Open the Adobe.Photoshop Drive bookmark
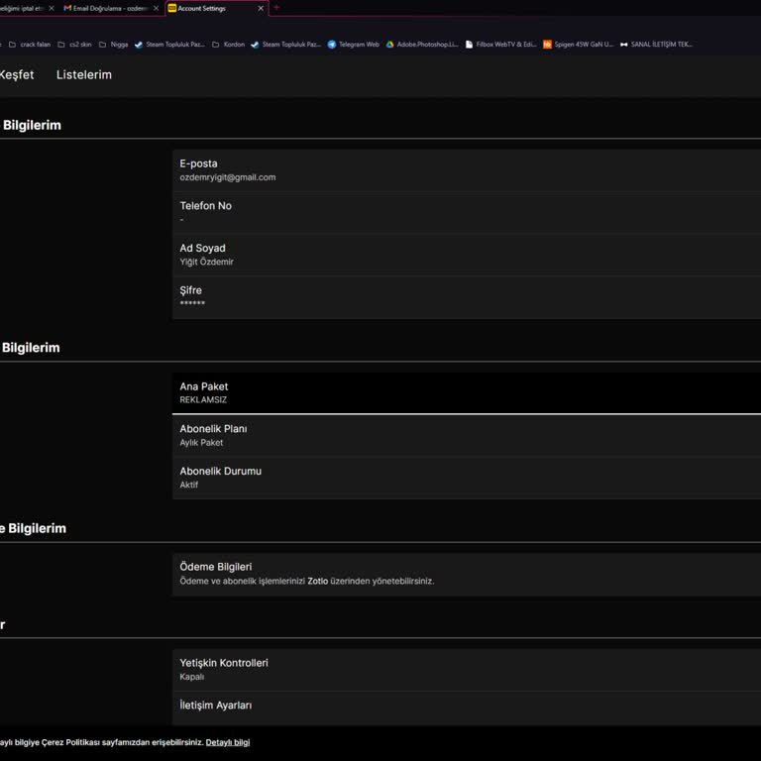 422,45
